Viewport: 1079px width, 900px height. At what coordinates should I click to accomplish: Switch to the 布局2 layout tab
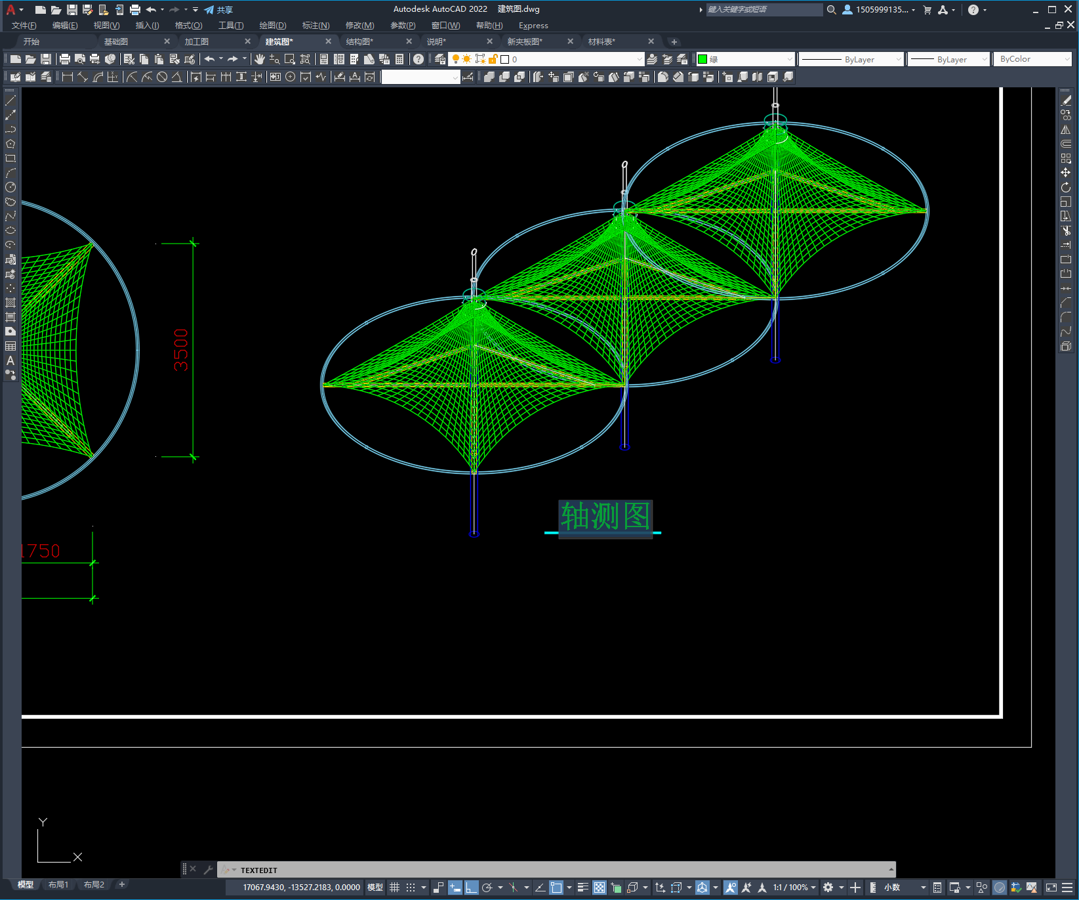click(x=94, y=885)
